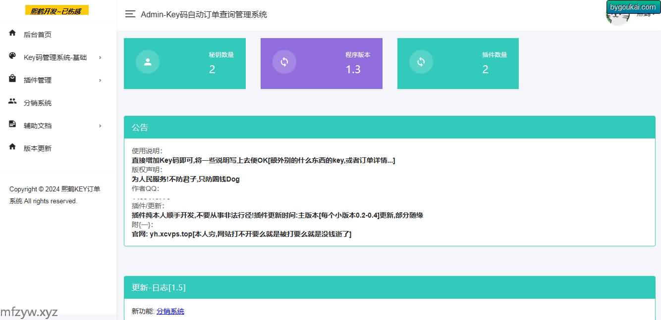Screen dimensions: 661x320
Task: Click the sync icon in 插件数量 card
Action: 421,62
